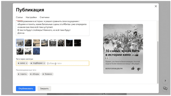Select second thumbnail in second row
The width and height of the screenshot is (171, 96).
[28, 51]
